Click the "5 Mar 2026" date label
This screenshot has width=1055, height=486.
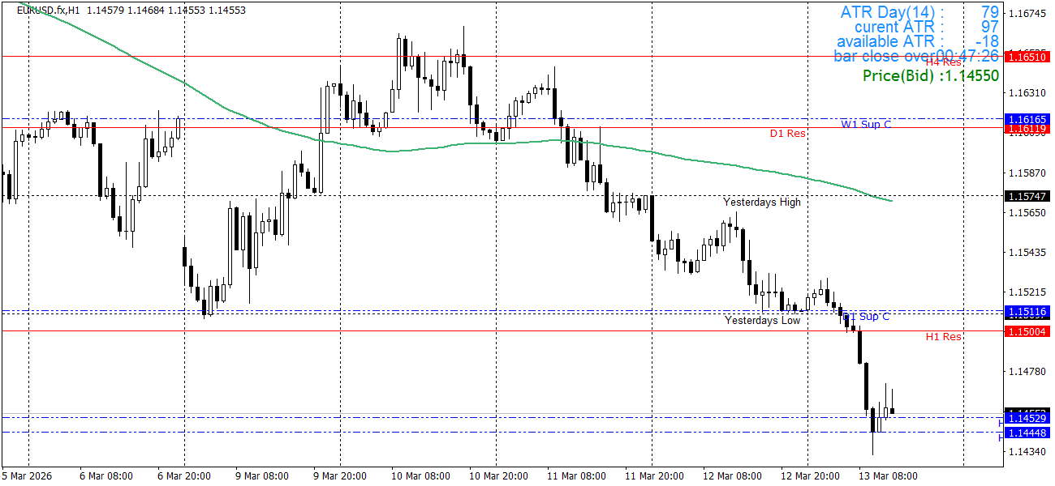click(x=27, y=475)
